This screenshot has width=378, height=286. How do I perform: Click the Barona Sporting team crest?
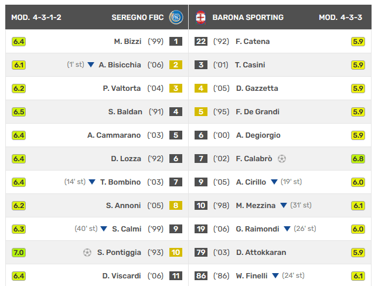(201, 18)
